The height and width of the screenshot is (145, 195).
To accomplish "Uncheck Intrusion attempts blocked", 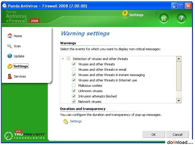I will pos(74,96).
